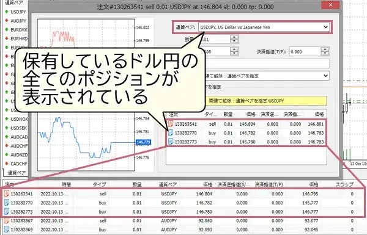Screen dimensions: 367x235
Task: Click the 決済逆指値(S/... column header in terminal
Action: pos(234,184)
